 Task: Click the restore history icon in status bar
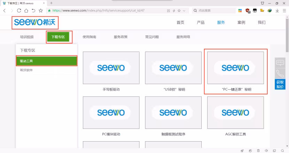(x=250, y=151)
